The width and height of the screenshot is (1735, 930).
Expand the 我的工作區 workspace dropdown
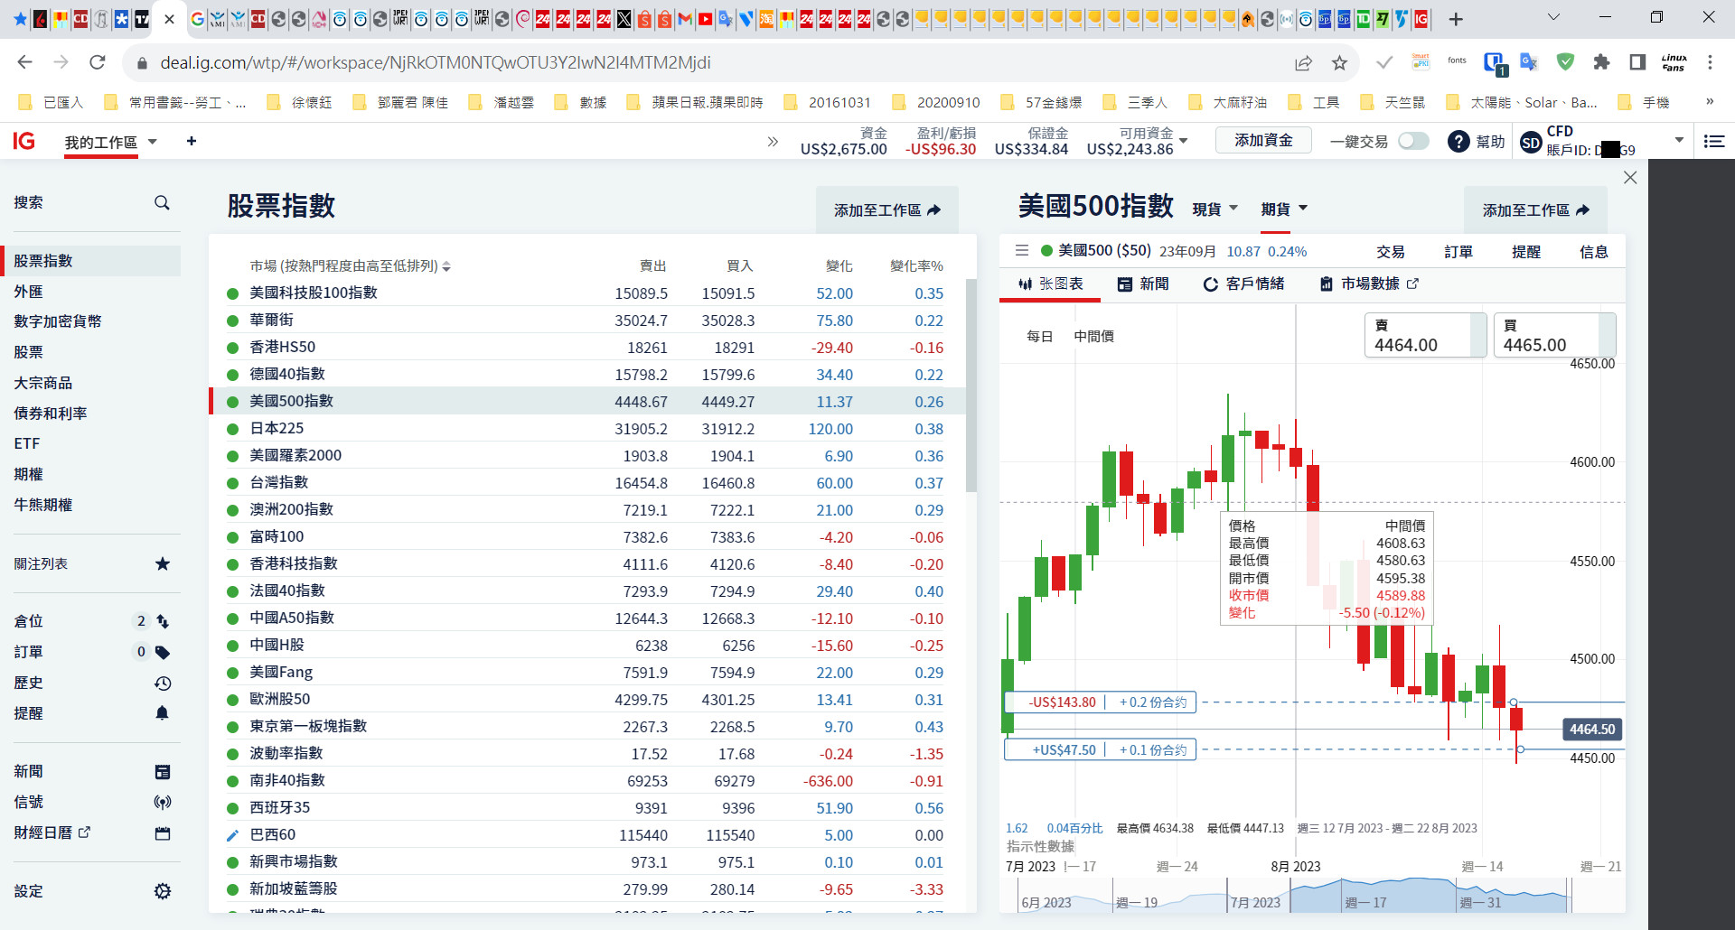click(153, 142)
